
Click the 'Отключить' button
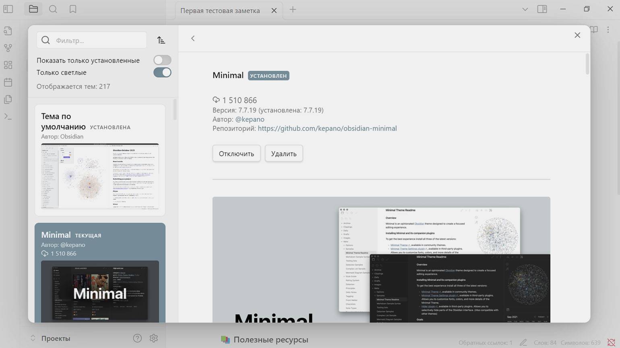tap(236, 154)
